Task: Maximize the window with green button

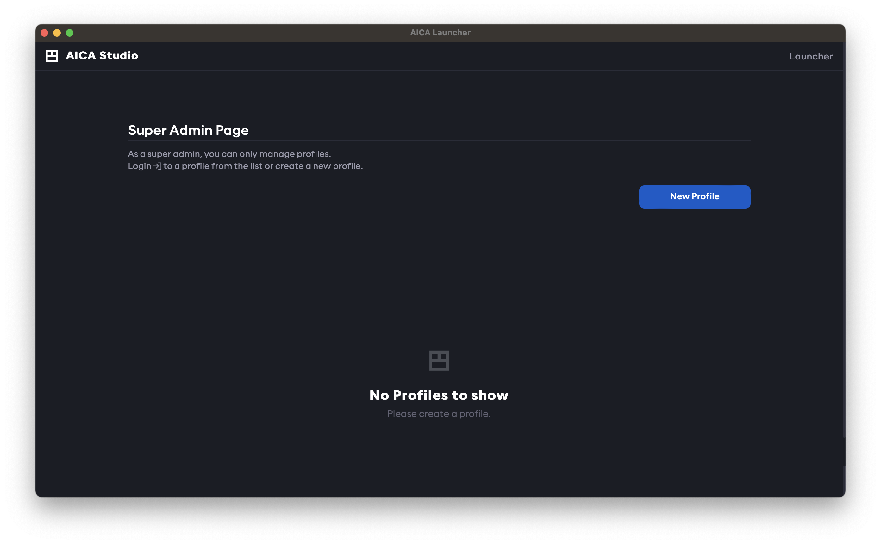Action: click(70, 33)
